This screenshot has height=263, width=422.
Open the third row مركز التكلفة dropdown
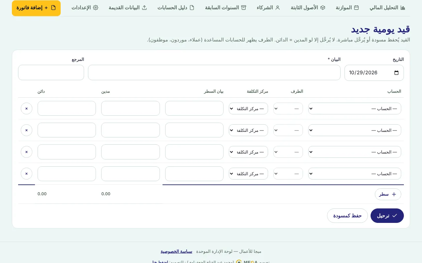tap(248, 152)
